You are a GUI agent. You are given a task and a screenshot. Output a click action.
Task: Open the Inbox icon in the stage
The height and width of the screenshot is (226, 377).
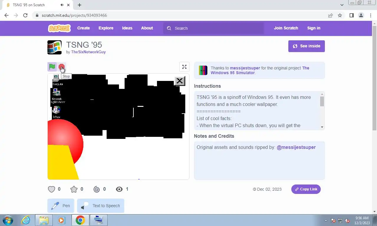point(57,113)
